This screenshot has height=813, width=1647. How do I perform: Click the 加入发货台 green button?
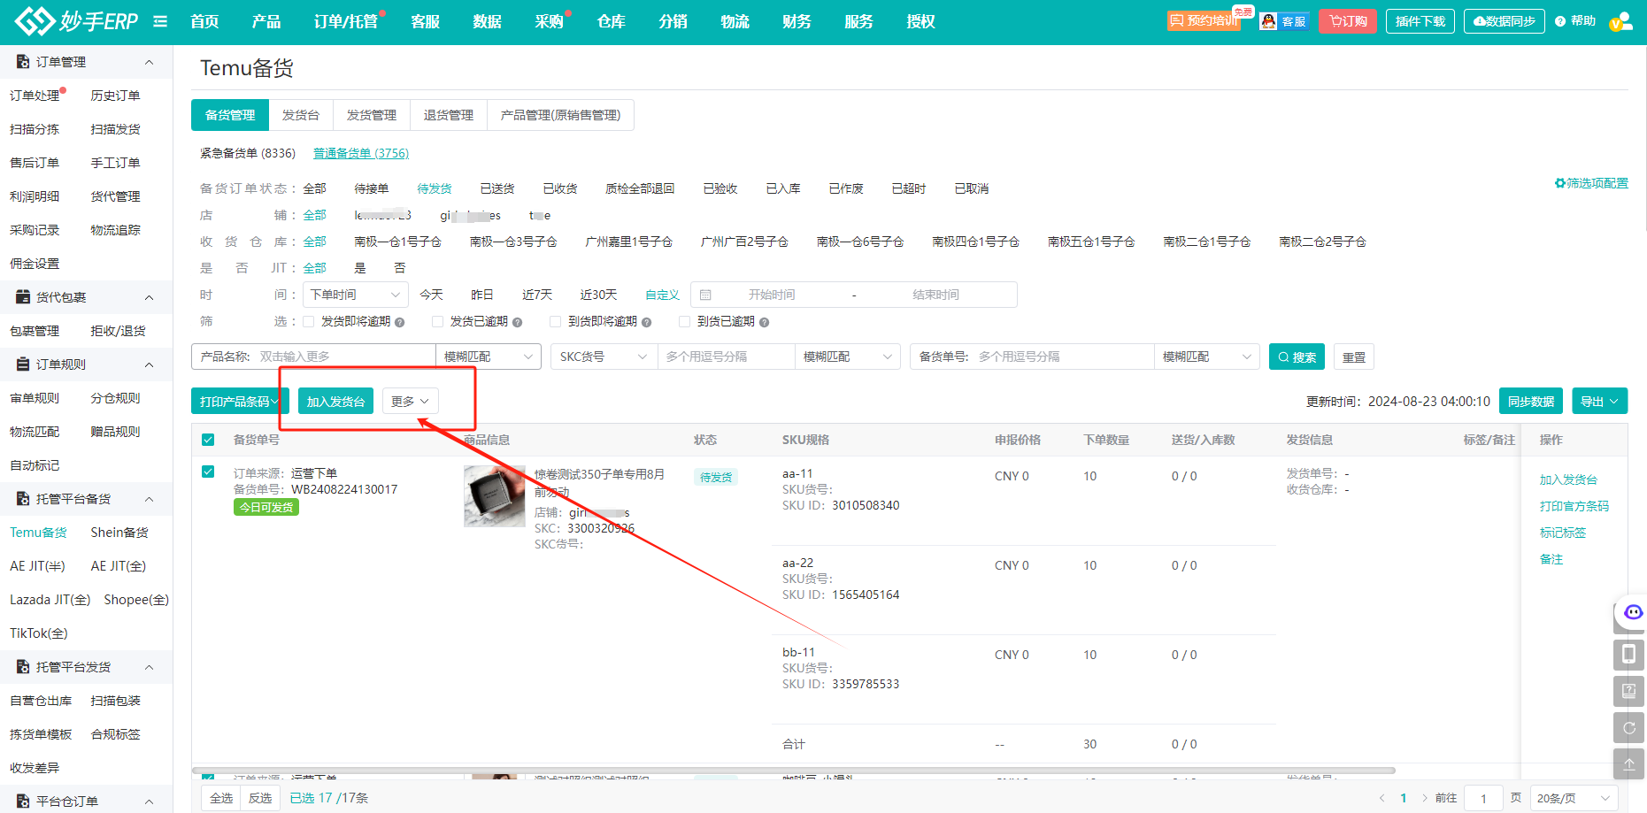point(335,402)
